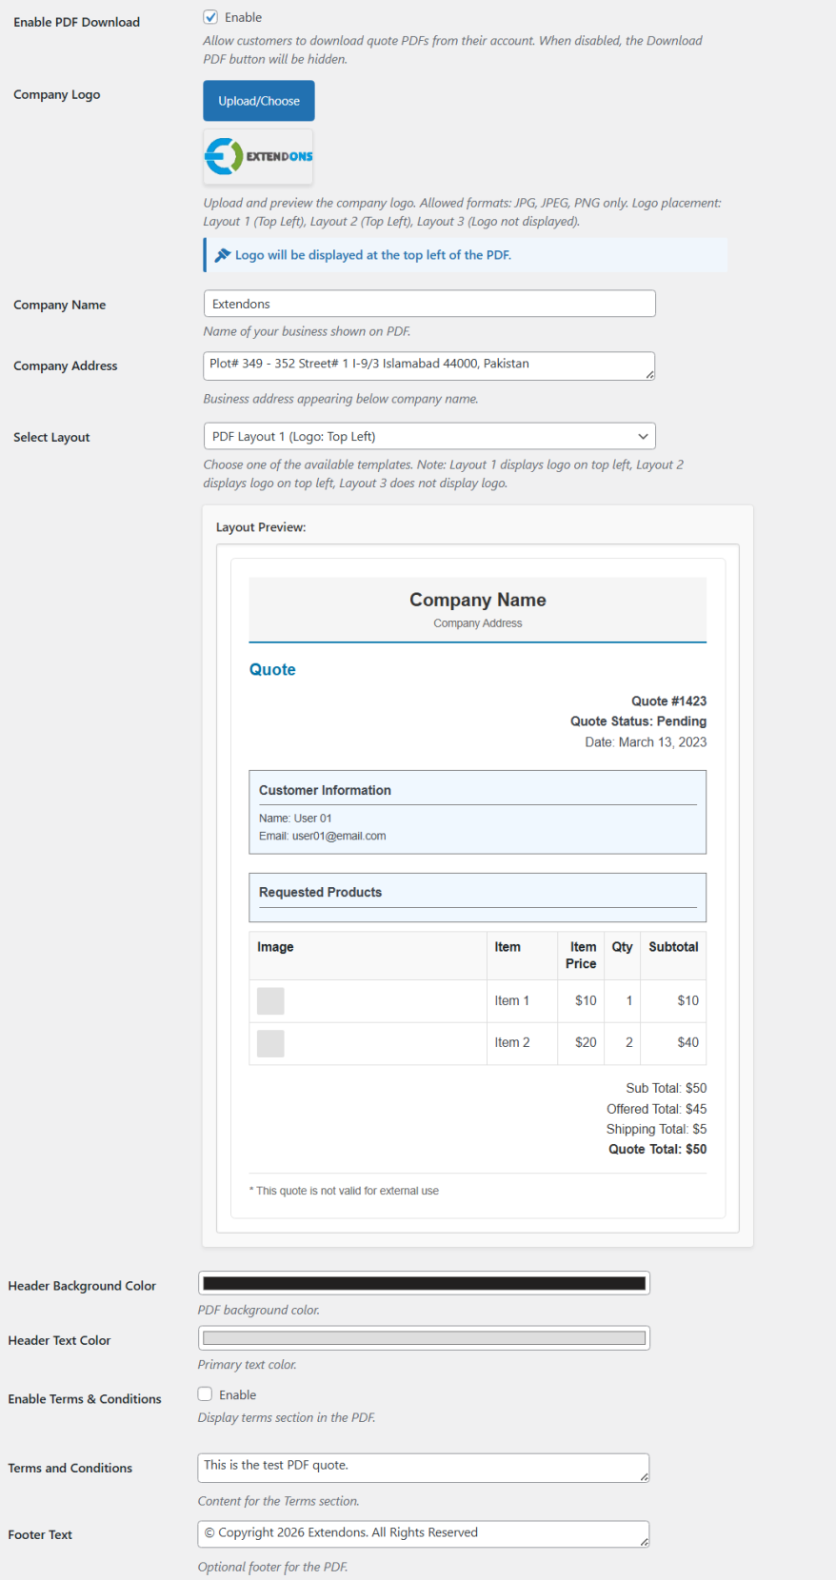Image resolution: width=836 pixels, height=1580 pixels.
Task: Click the Company Name input field
Action: [429, 304]
